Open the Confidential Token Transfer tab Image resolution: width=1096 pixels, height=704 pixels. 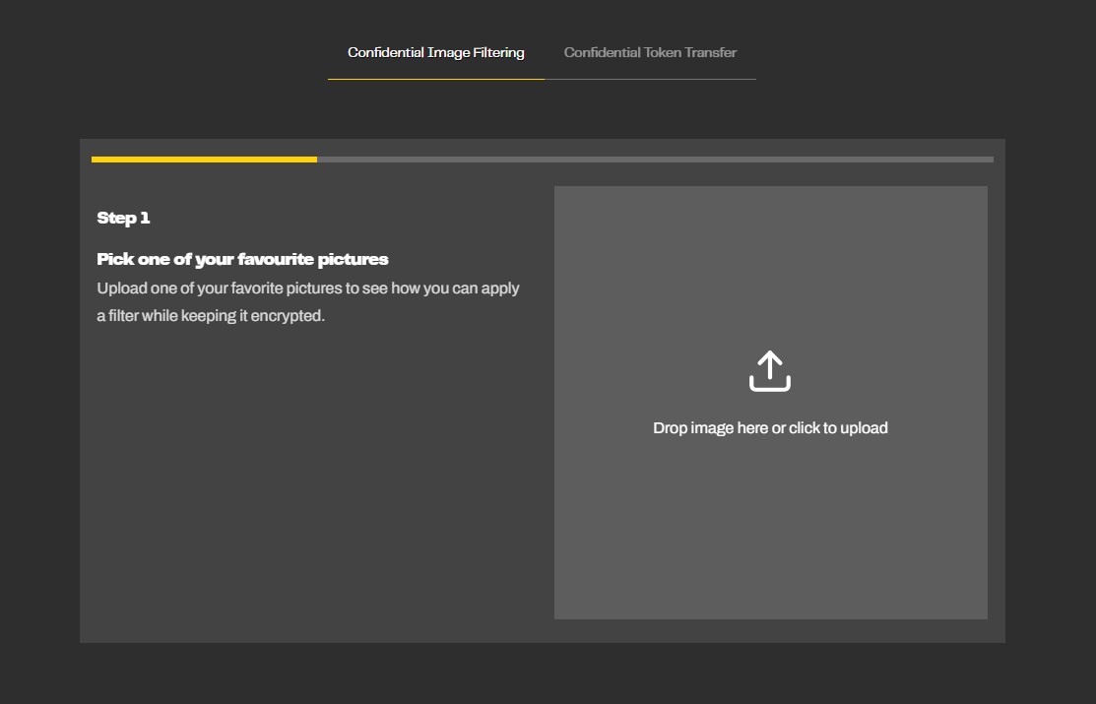pyautogui.click(x=650, y=52)
